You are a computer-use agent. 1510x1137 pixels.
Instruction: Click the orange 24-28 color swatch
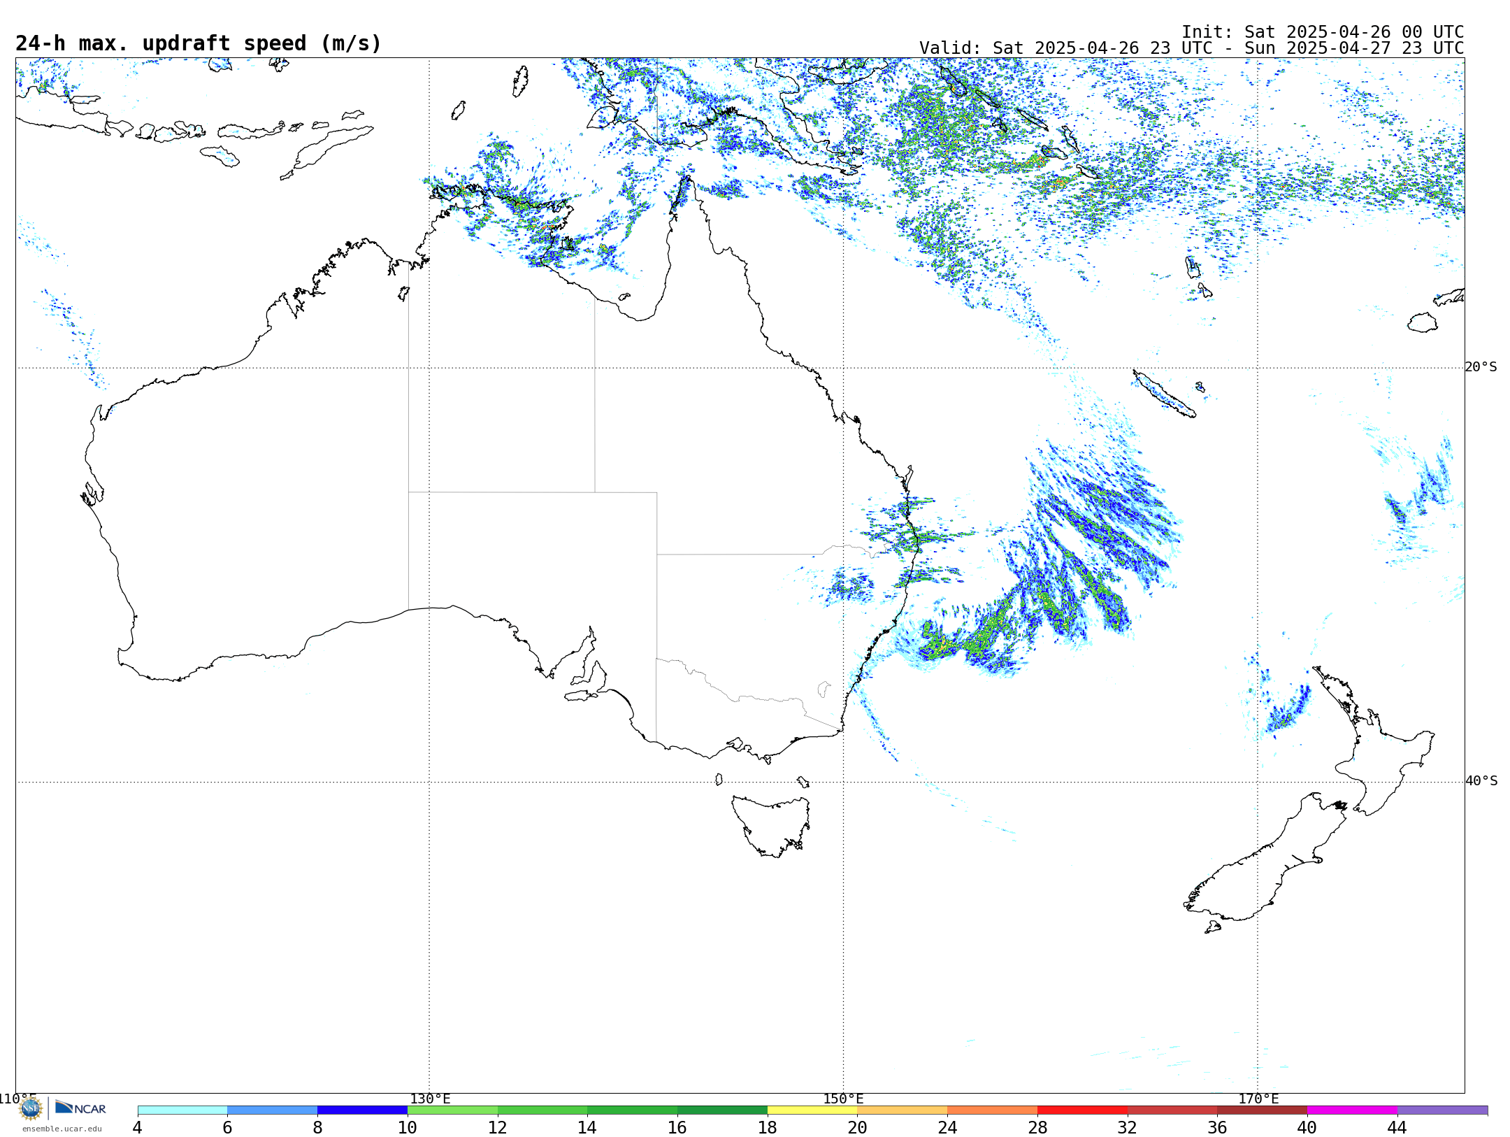(x=992, y=1110)
